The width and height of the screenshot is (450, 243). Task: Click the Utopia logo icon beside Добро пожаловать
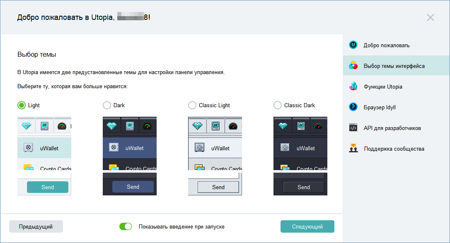pos(353,45)
